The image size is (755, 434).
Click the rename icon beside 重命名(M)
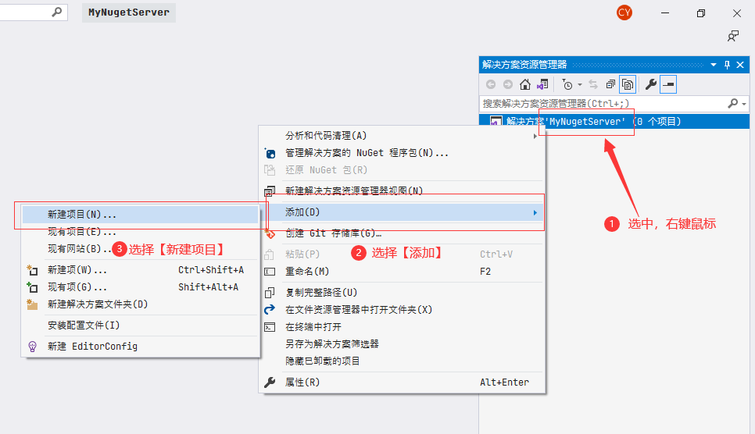tap(270, 272)
